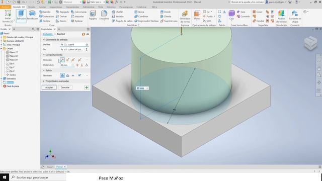Viewport: 322px width, 181px height.
Task: Click the Windows search box
Action: click(x=38, y=177)
